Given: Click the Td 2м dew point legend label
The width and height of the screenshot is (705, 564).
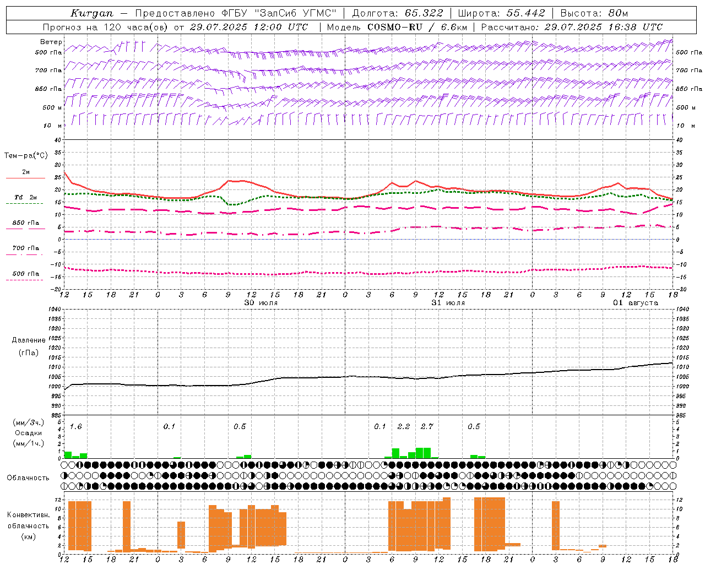Looking at the screenshot, I should pyautogui.click(x=26, y=197).
